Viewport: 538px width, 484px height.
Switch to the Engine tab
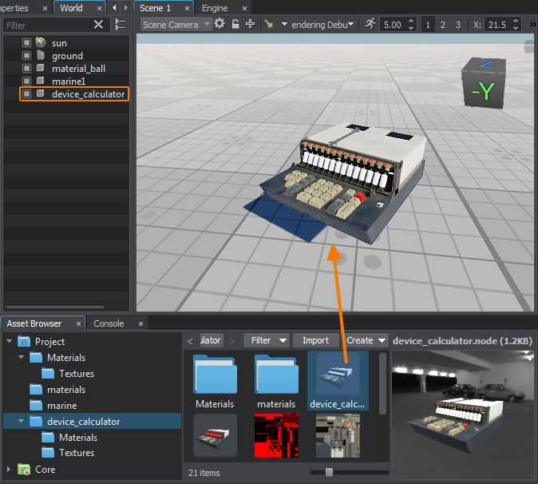pos(215,8)
